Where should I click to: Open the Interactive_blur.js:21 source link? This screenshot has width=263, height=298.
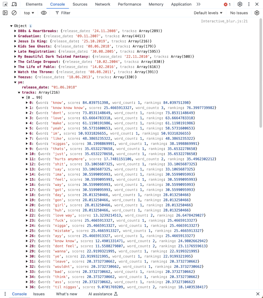tap(224, 21)
